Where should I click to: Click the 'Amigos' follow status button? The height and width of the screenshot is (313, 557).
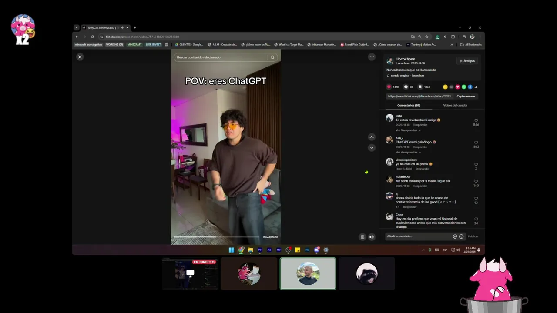click(467, 61)
